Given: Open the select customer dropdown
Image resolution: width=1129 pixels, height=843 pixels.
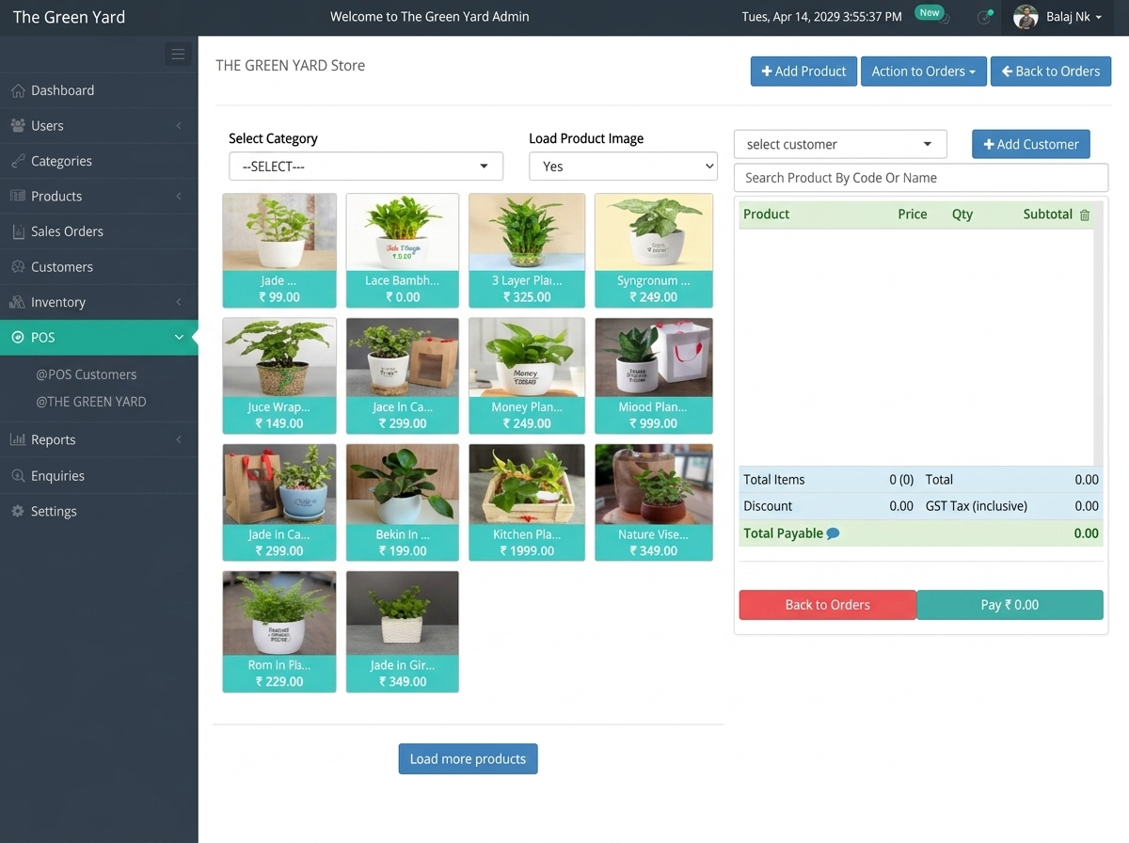Looking at the screenshot, I should click(839, 144).
